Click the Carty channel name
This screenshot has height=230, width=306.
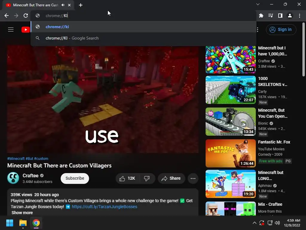pos(262,92)
